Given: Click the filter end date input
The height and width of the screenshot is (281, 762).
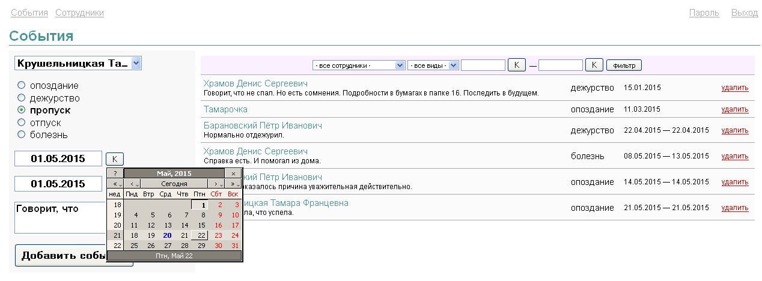Looking at the screenshot, I should coord(561,65).
